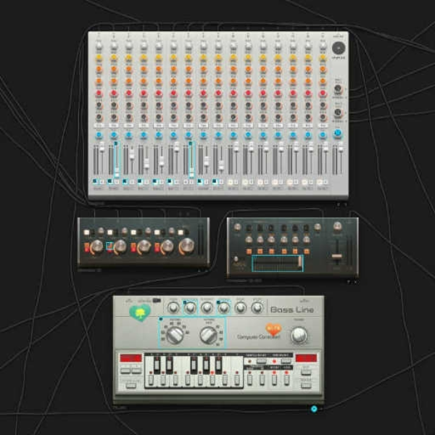Click the third knob in Bass Line top row

(207, 308)
